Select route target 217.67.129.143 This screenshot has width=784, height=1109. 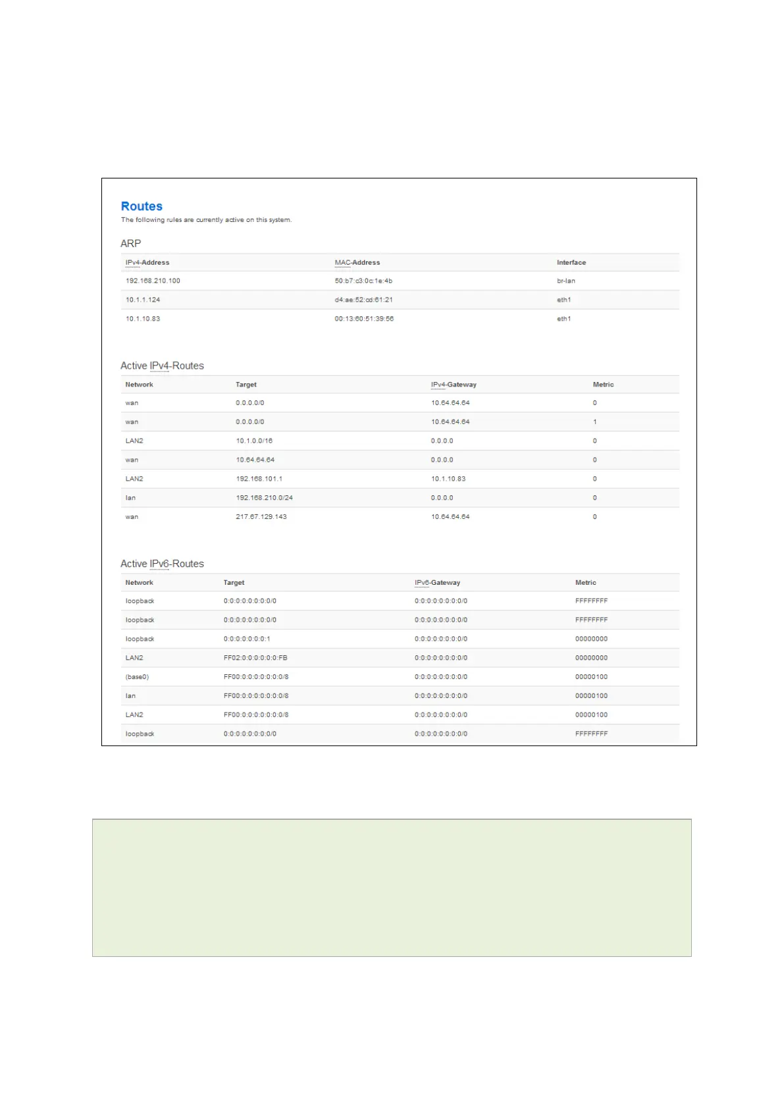click(261, 517)
